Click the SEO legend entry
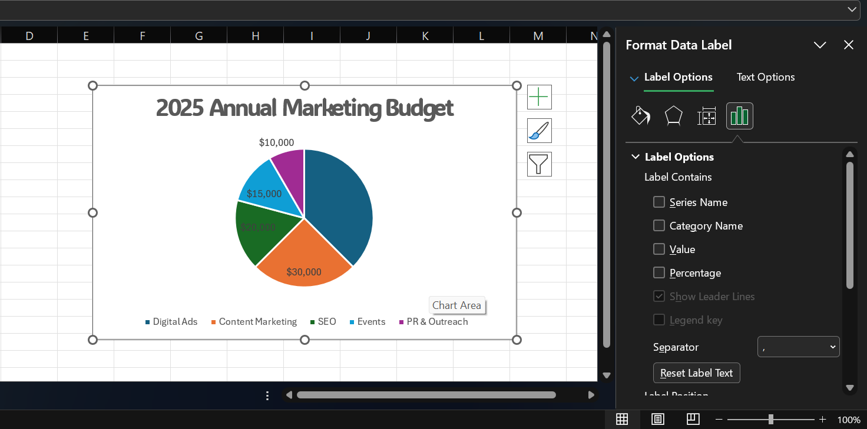The width and height of the screenshot is (867, 429). [323, 322]
